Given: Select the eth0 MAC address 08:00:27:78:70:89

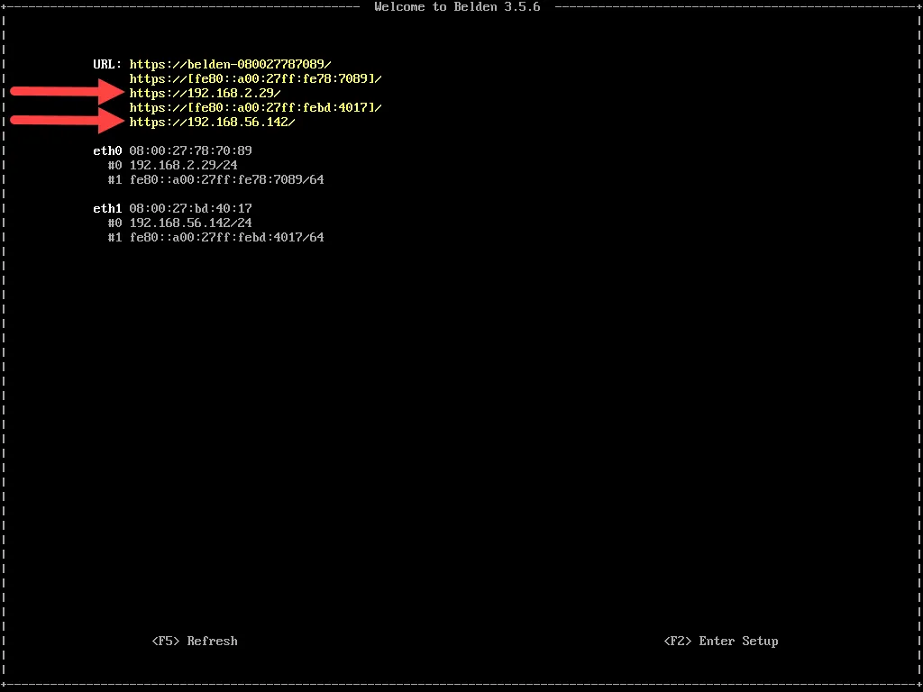Looking at the screenshot, I should click(191, 150).
